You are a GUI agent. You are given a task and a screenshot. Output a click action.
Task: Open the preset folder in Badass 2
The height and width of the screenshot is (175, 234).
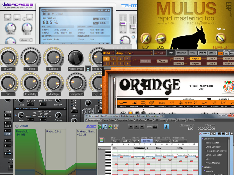click(44, 14)
